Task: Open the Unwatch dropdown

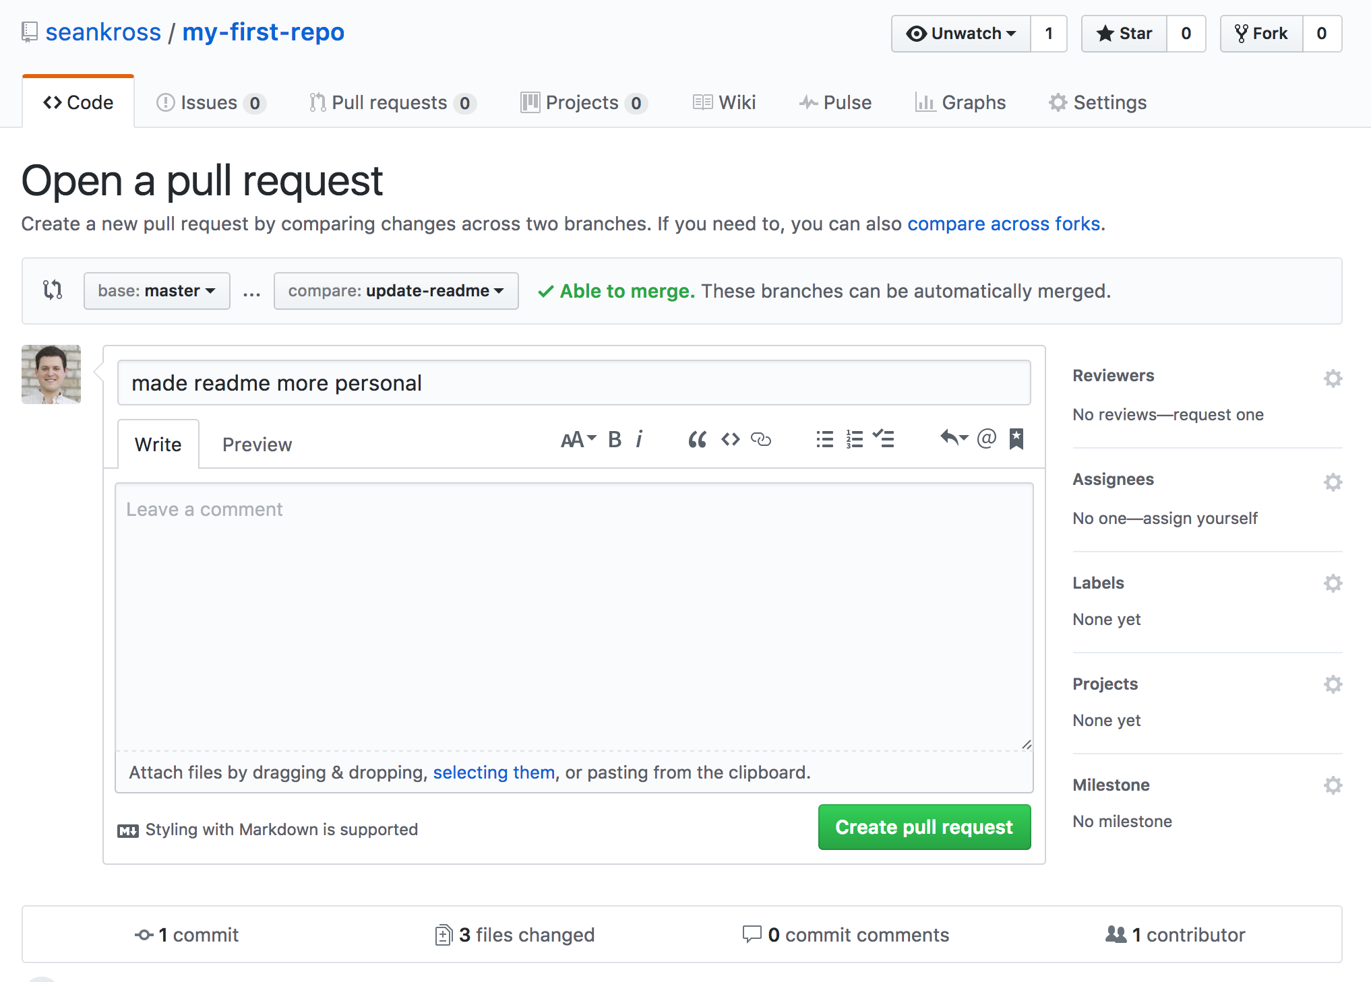Action: (x=961, y=34)
